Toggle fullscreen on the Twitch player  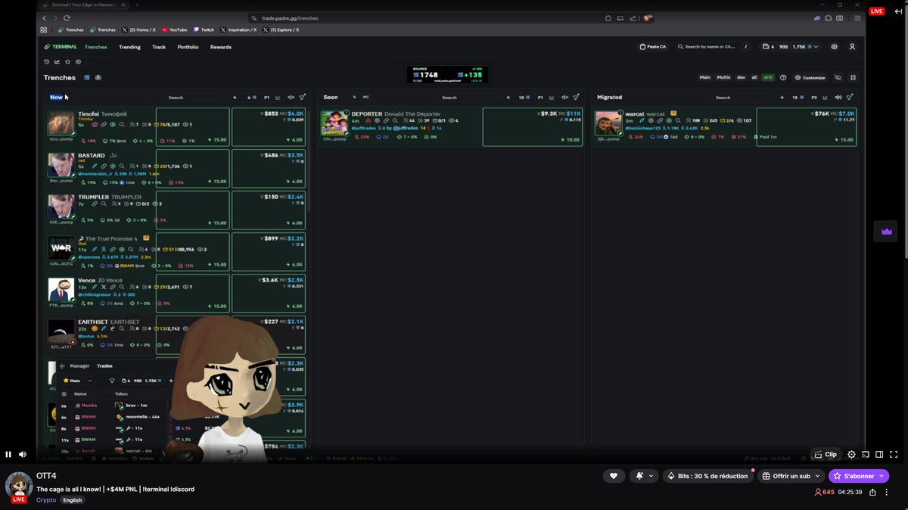[893, 454]
